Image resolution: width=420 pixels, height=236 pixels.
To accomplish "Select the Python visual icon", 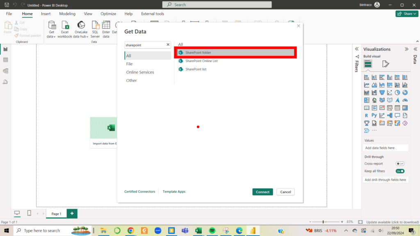I will (374, 115).
